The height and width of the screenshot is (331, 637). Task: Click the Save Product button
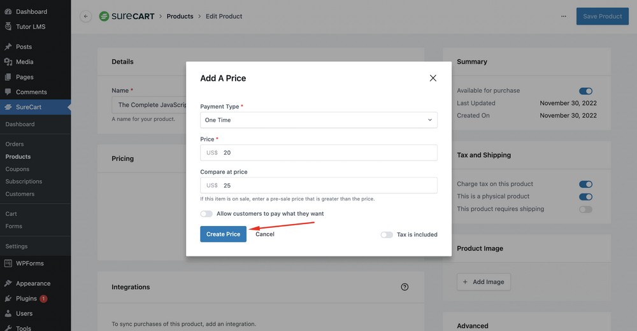tap(602, 17)
